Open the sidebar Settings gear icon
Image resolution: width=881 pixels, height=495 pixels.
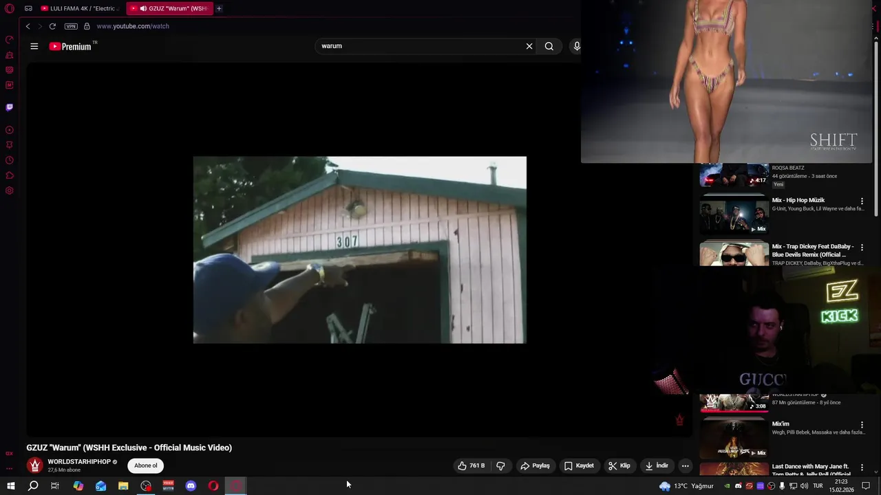tap(10, 190)
